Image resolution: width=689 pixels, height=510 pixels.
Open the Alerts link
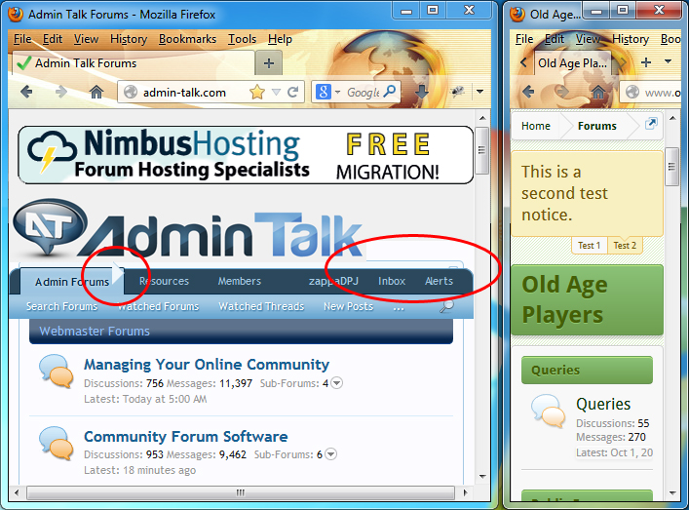tap(439, 282)
